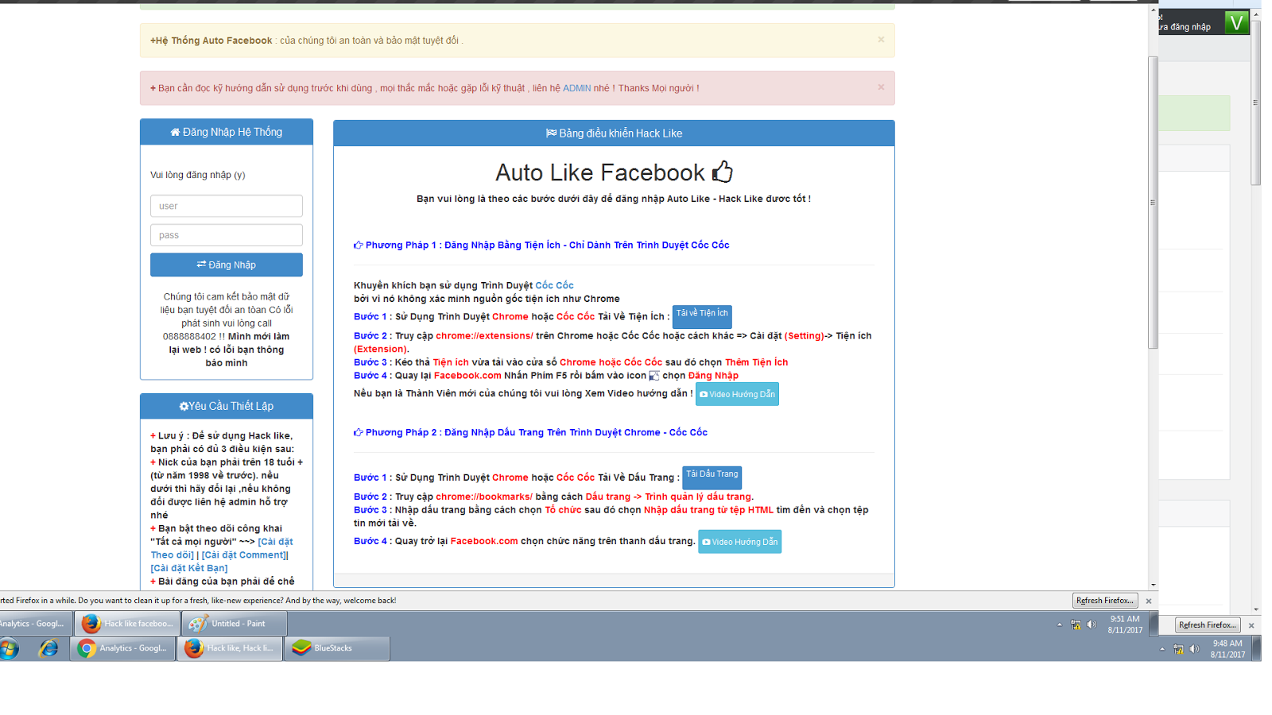Switch to Untitled - Paint in taskbar

[x=235, y=624]
